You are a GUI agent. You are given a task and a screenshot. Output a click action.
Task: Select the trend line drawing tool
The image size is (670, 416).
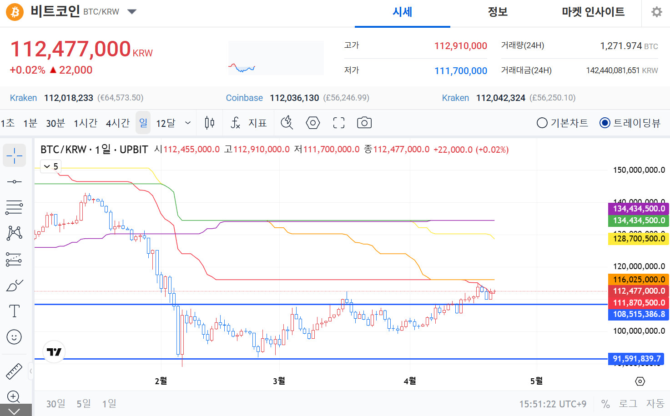tap(15, 182)
